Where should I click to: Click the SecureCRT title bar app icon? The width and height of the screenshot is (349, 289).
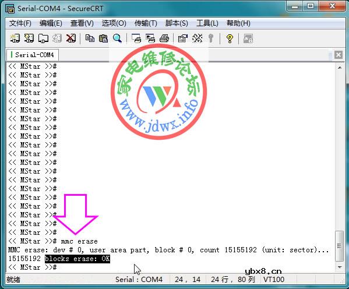coord(10,9)
